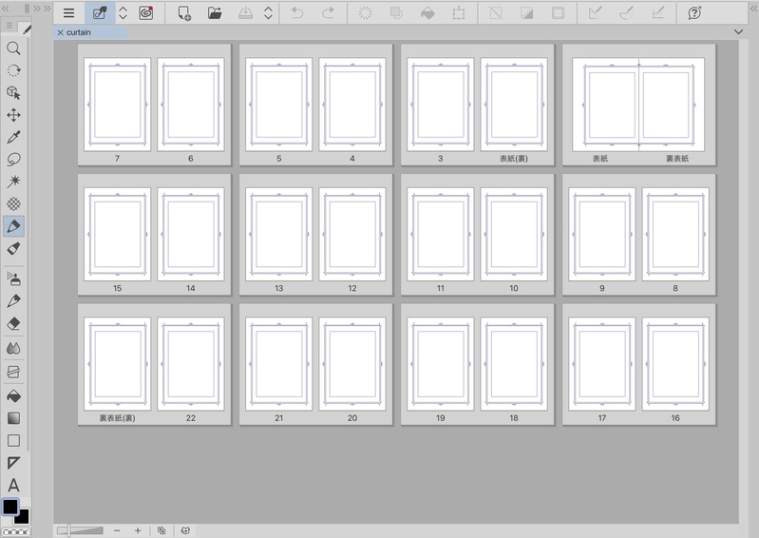Expand right palette dock double chevron

[x=754, y=9]
